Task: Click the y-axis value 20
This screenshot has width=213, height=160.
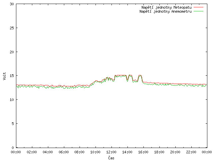Action: 12,52
